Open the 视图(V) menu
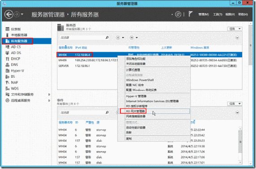 [230, 14]
